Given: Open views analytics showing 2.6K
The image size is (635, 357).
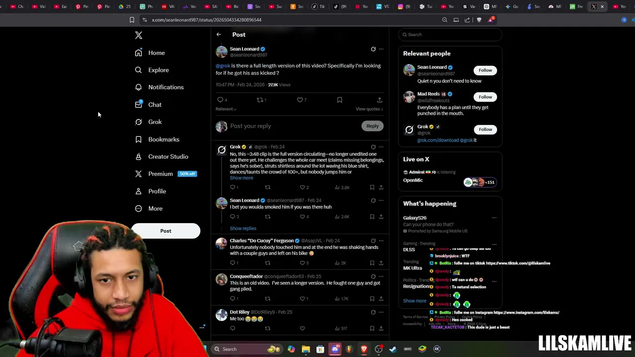Looking at the screenshot, I should [342, 217].
